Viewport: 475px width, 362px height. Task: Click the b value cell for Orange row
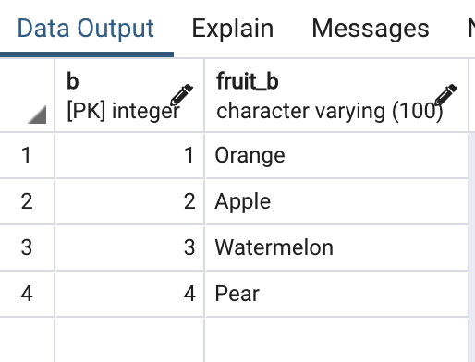[129, 155]
